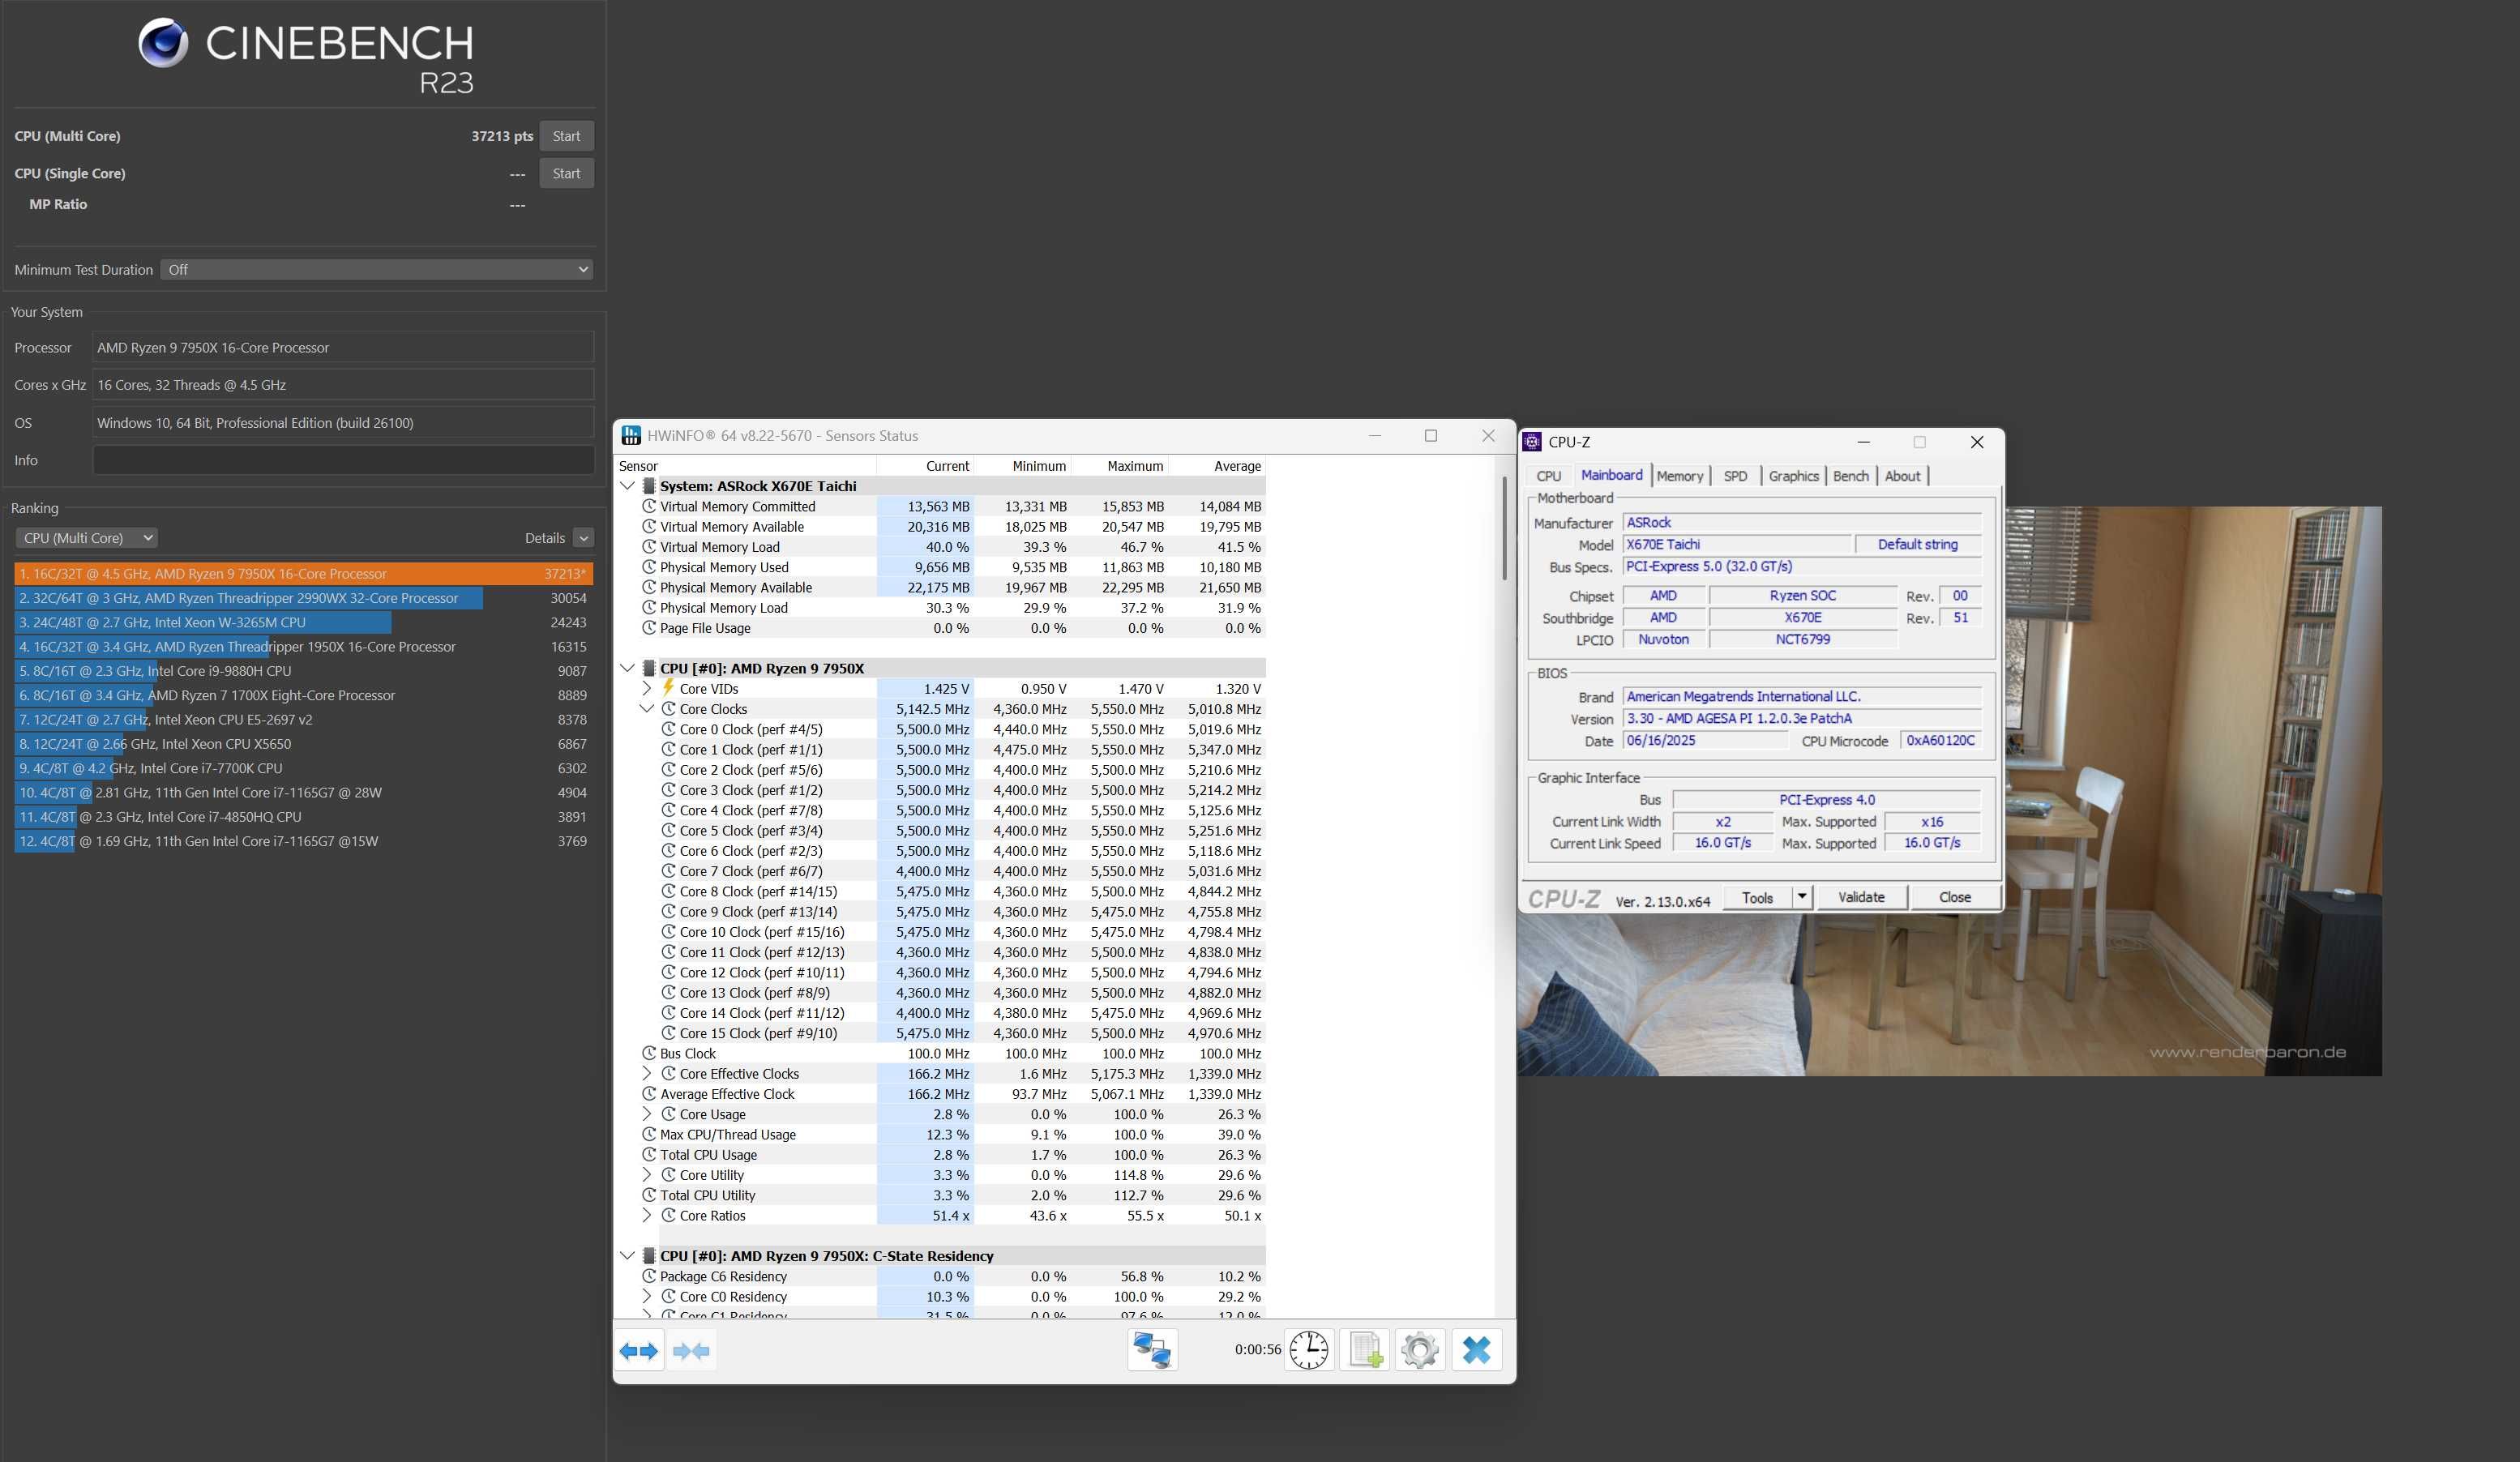Open HWiNFO network remote monitoring icon
This screenshot has width=2520, height=1462.
click(1152, 1350)
